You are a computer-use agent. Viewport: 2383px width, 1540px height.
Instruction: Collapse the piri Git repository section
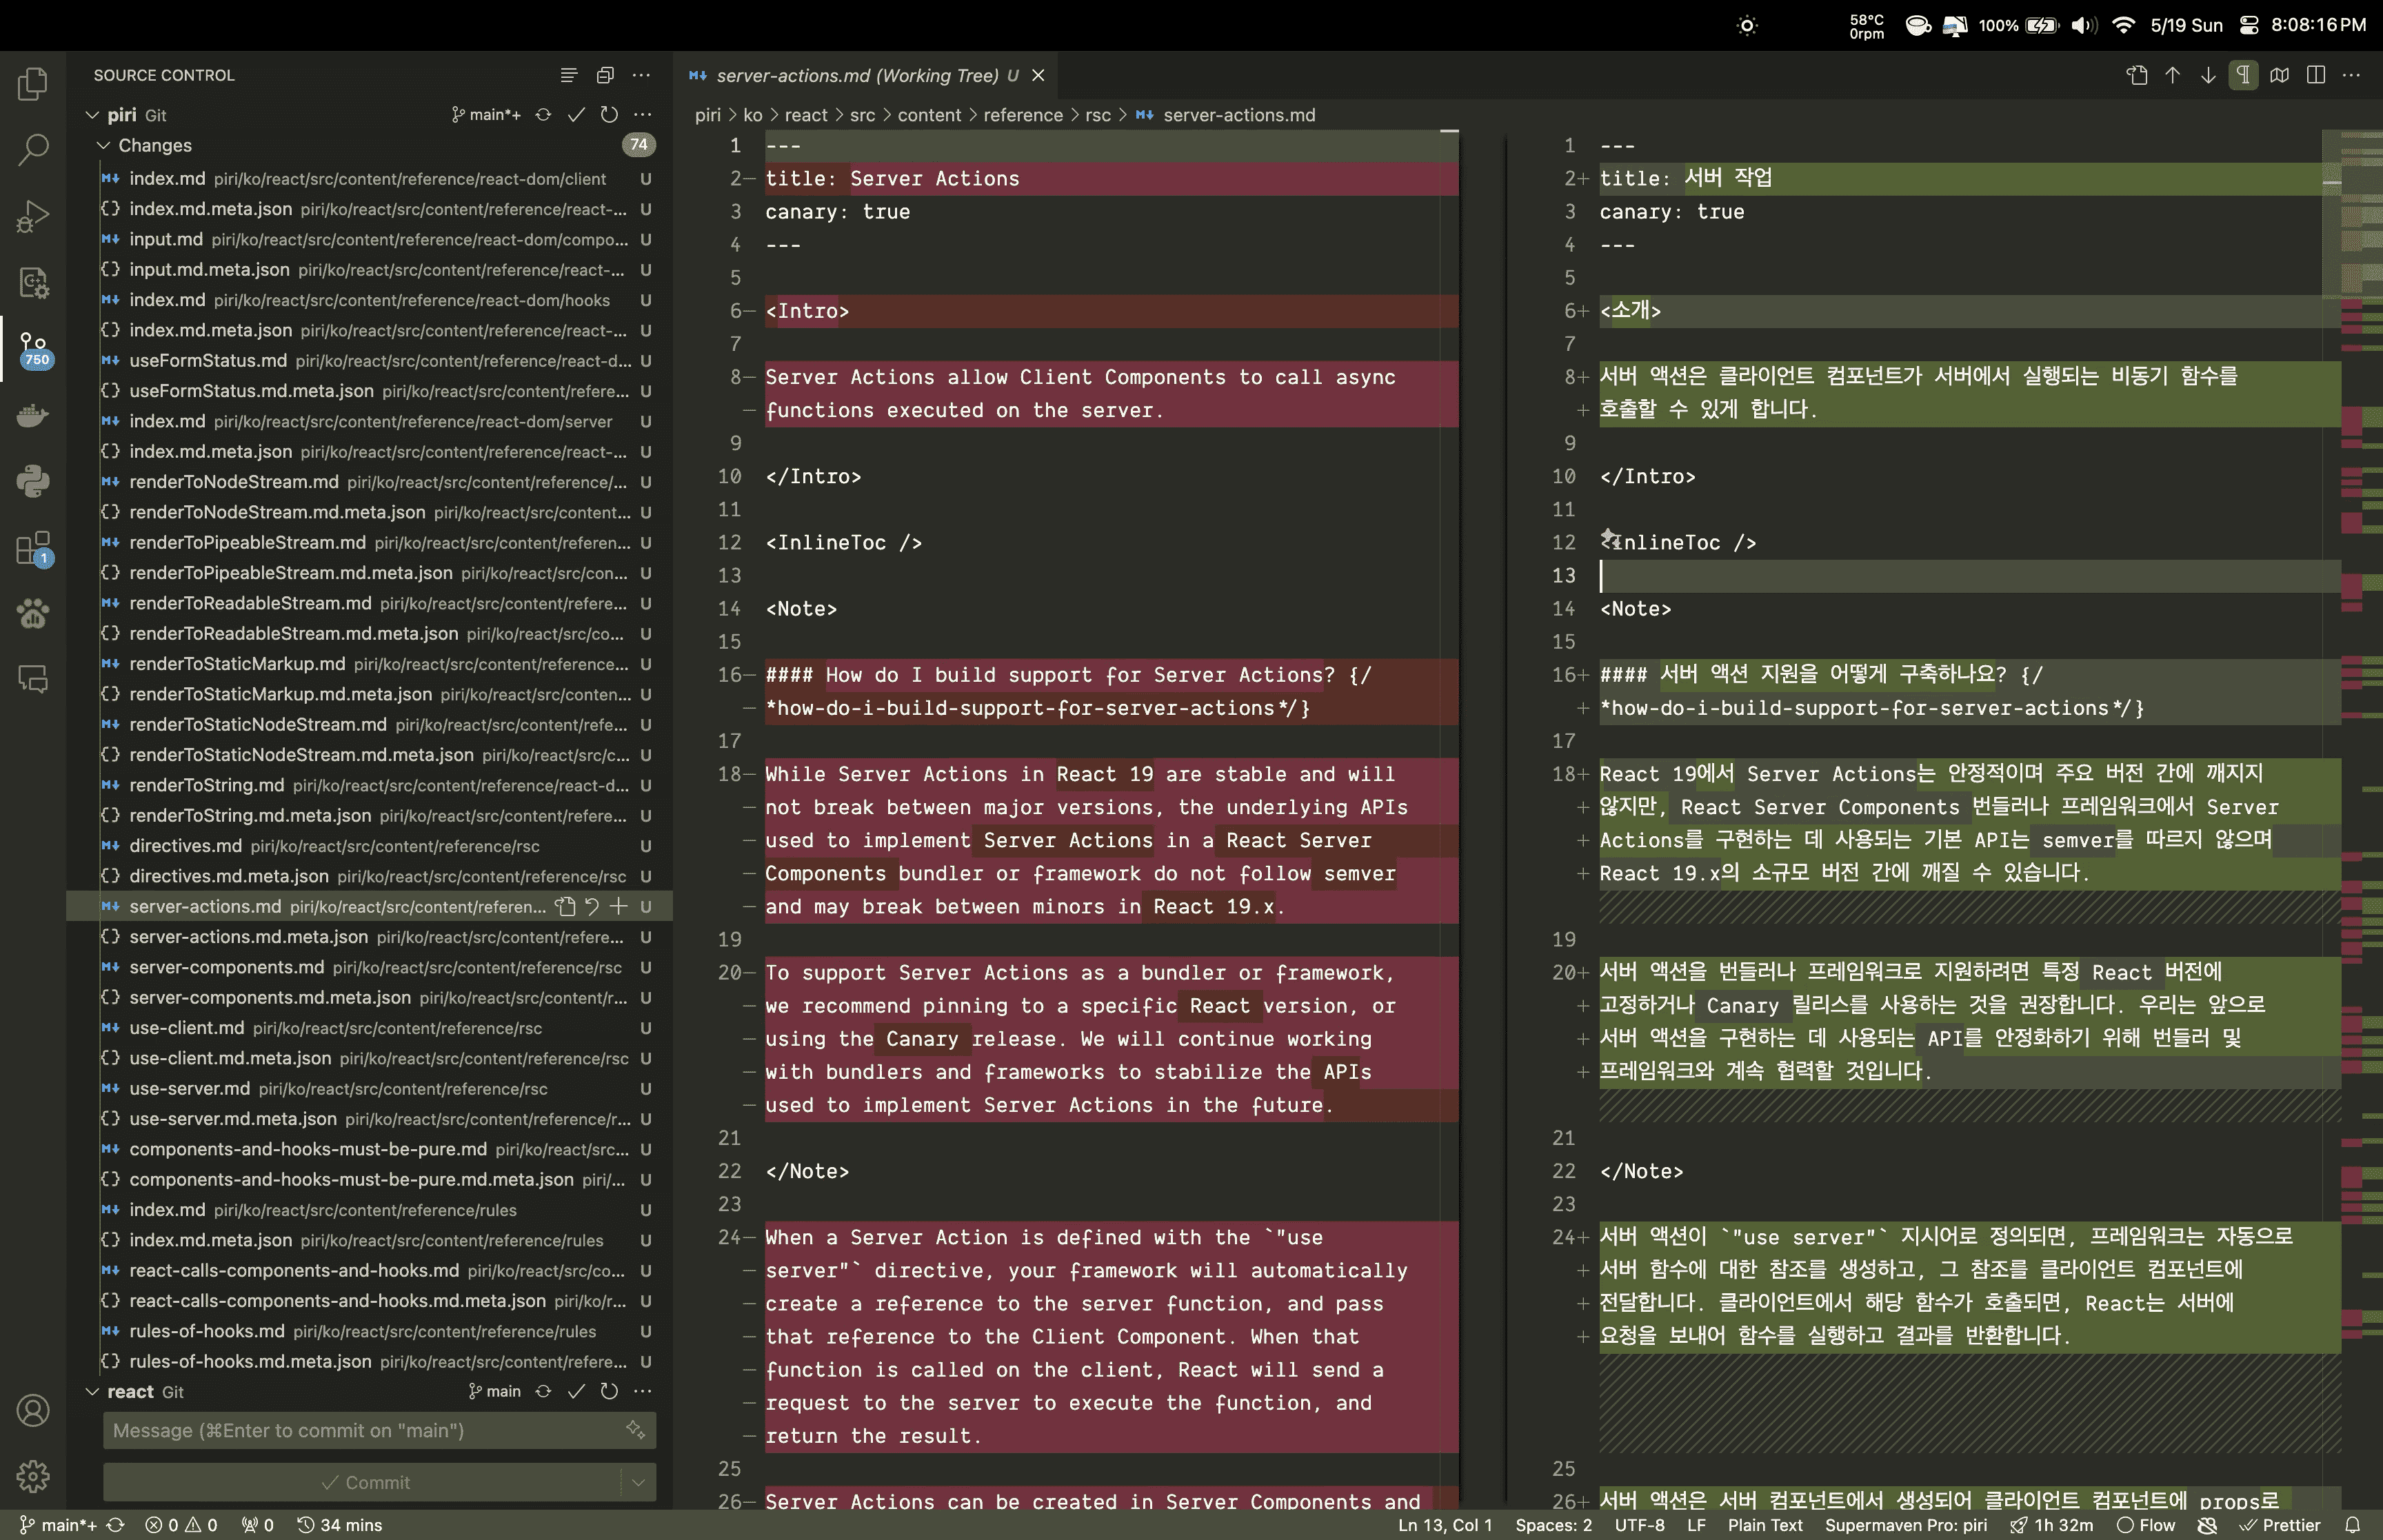(x=92, y=115)
